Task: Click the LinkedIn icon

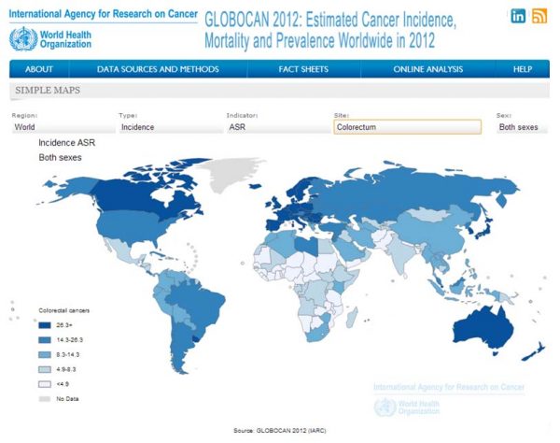Action: pos(517,16)
